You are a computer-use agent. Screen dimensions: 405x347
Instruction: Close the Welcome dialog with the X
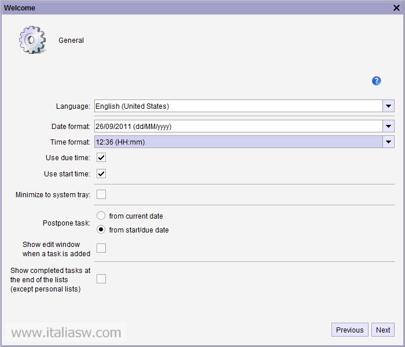[396, 8]
